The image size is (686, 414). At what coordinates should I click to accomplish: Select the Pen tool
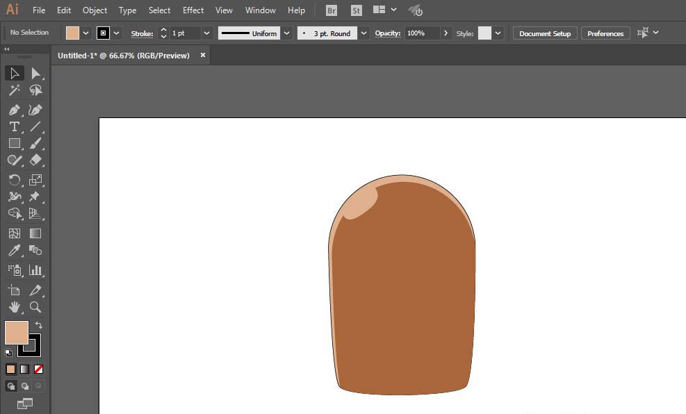click(14, 110)
